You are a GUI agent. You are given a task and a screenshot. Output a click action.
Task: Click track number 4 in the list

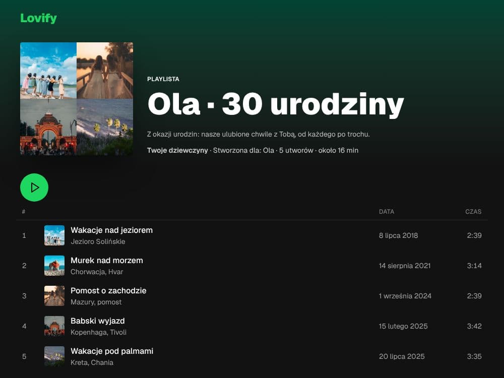coord(24,326)
